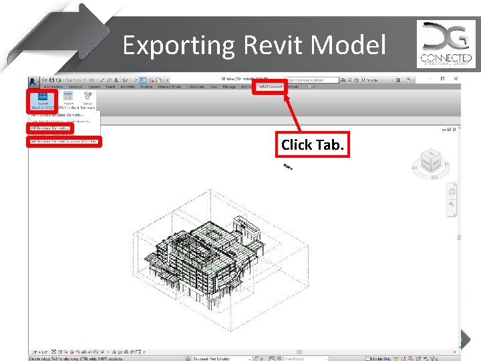Click the search binoculars icon
This screenshot has width=481, height=361.
click(x=343, y=80)
